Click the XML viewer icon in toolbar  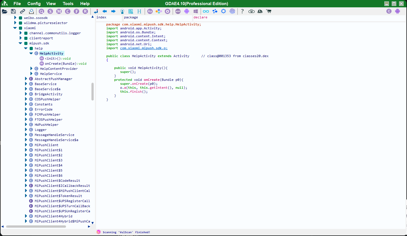click(178, 11)
